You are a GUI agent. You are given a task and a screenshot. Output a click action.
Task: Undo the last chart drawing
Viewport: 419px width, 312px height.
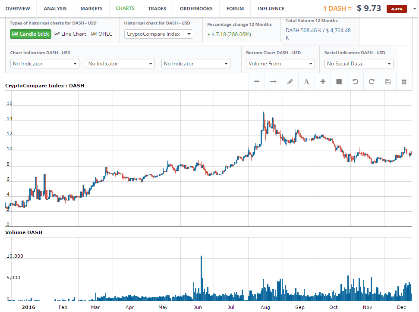[x=356, y=82]
